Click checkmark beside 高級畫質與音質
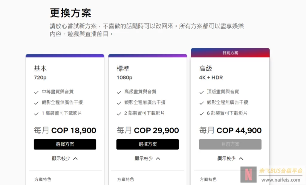Viewport: 306px width, 185px height. click(x=119, y=92)
